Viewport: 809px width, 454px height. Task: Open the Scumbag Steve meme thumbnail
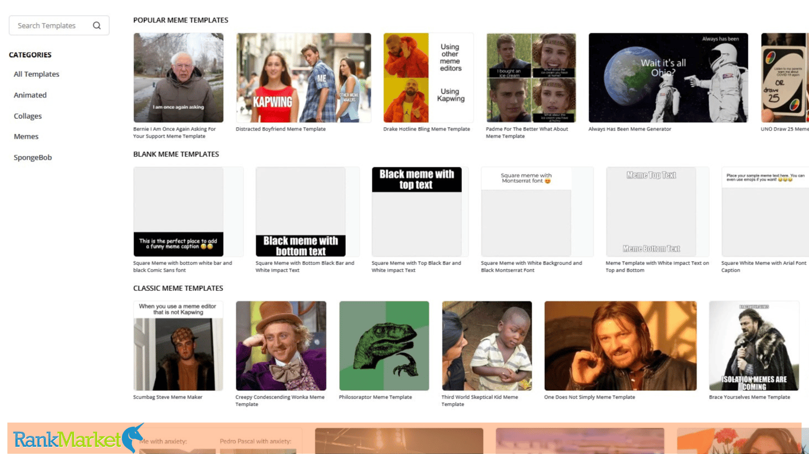pos(178,346)
